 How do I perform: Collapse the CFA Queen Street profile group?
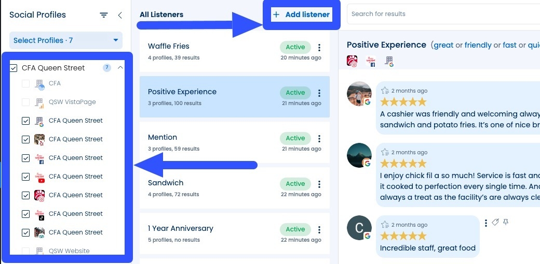[120, 68]
